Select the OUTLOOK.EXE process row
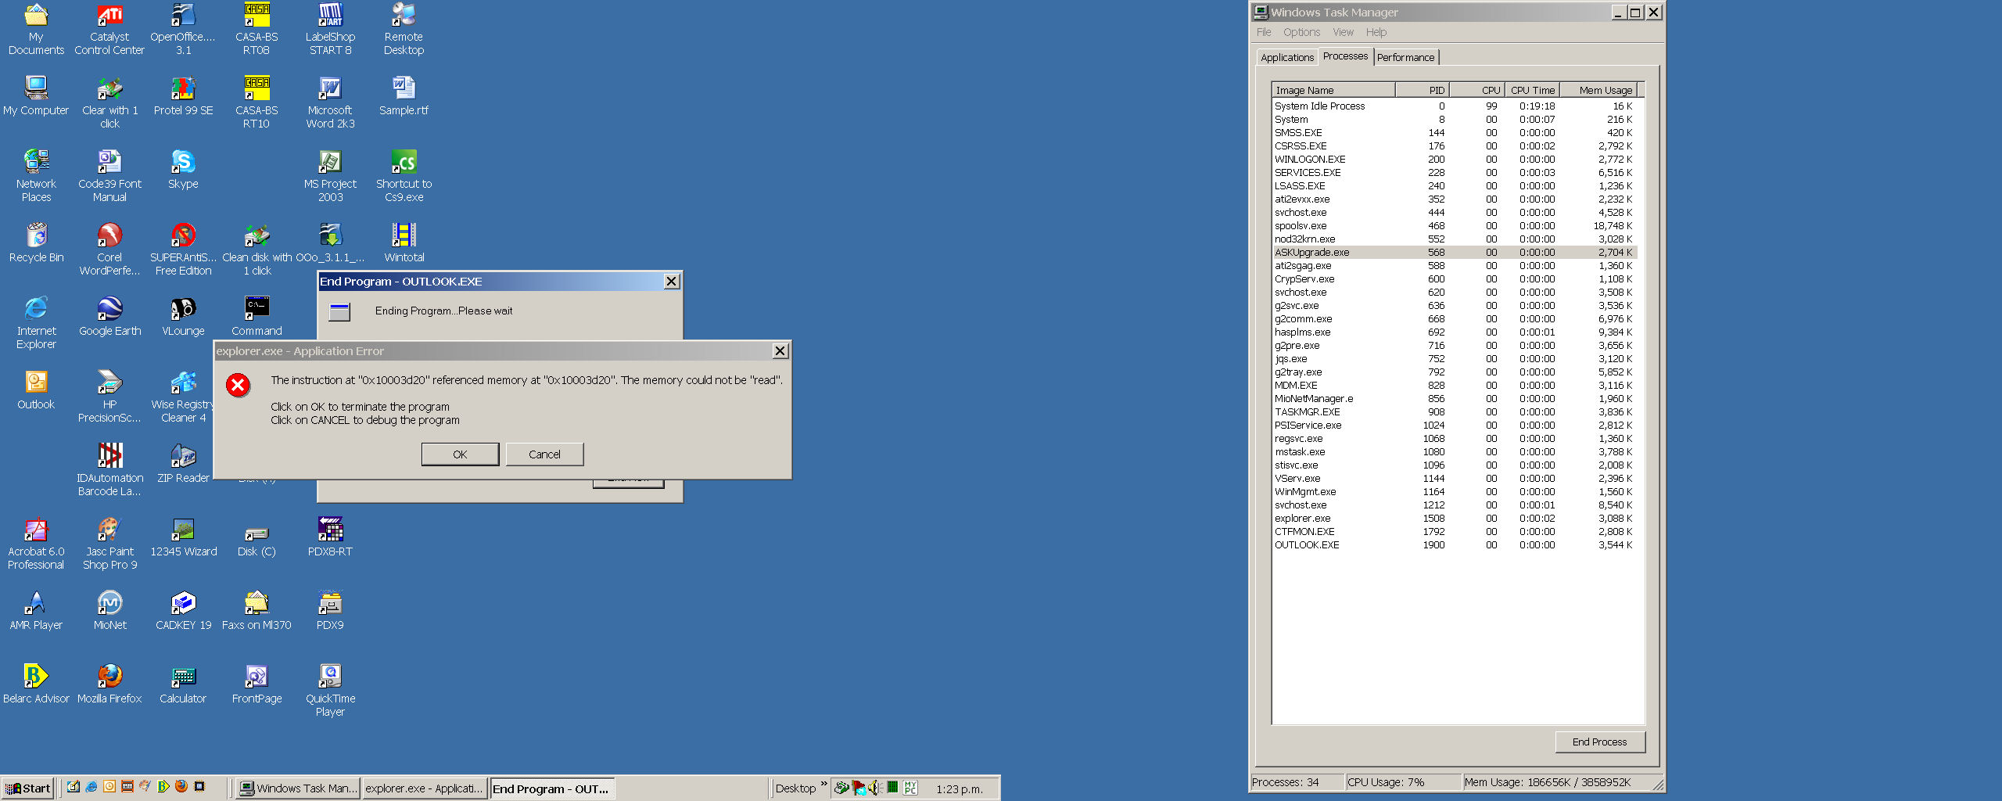The width and height of the screenshot is (2002, 801). click(1454, 544)
